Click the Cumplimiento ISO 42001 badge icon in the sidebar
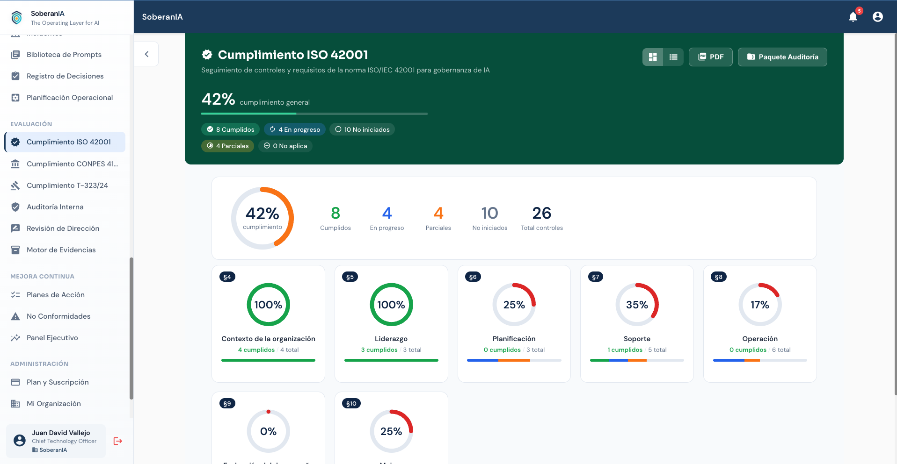The height and width of the screenshot is (464, 897). coord(15,142)
